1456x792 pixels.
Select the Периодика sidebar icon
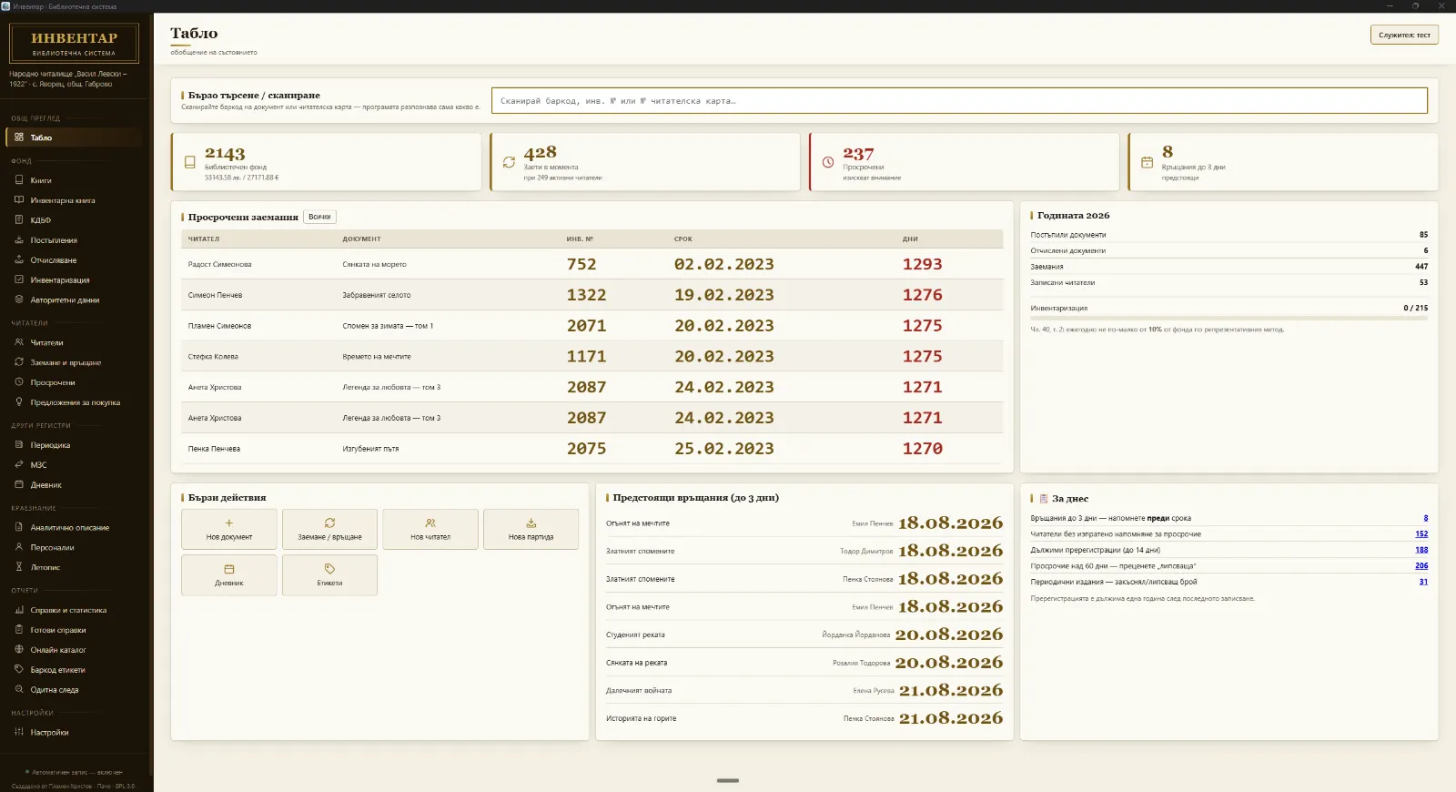[19, 445]
